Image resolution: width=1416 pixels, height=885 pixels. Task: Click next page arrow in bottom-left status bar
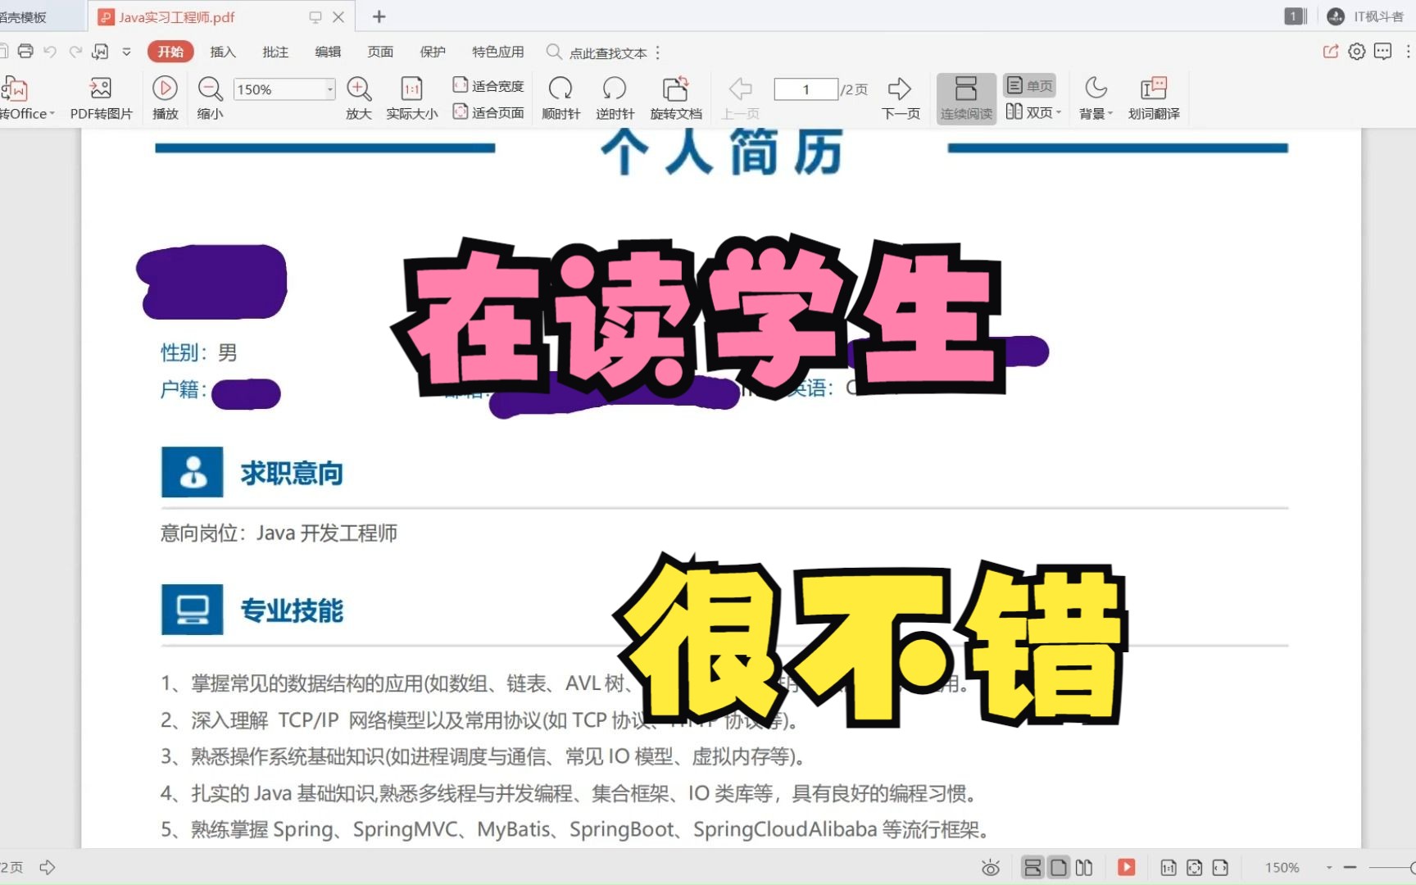pyautogui.click(x=48, y=867)
